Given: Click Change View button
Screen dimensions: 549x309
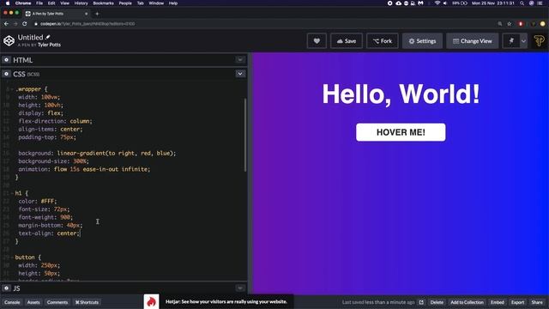Looking at the screenshot, I should click(472, 41).
